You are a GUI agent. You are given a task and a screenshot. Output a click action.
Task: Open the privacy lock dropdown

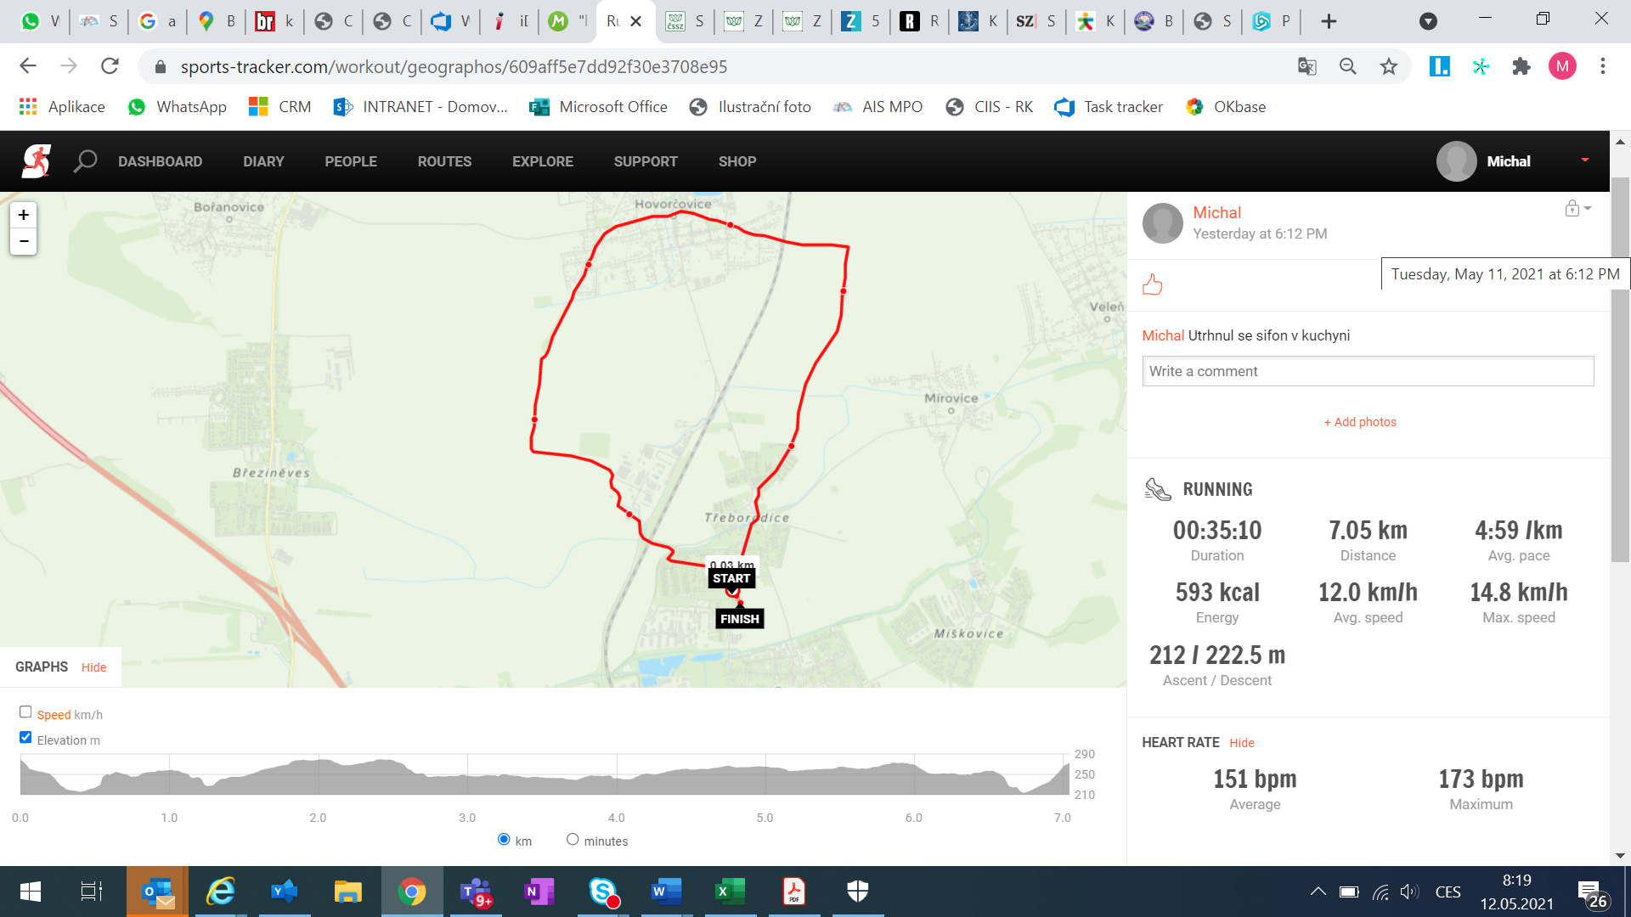(x=1577, y=209)
